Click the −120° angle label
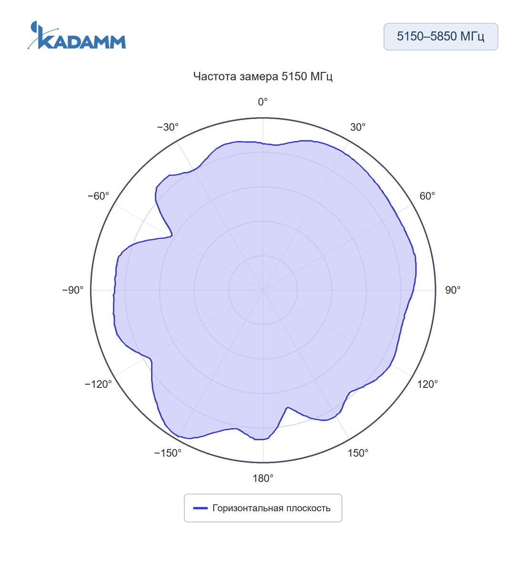Viewport: 526px width, 577px height. coord(98,384)
